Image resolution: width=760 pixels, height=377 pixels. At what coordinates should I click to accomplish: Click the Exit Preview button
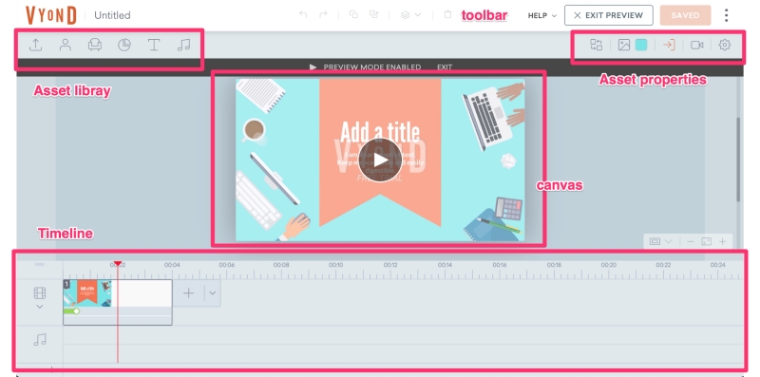pyautogui.click(x=608, y=15)
